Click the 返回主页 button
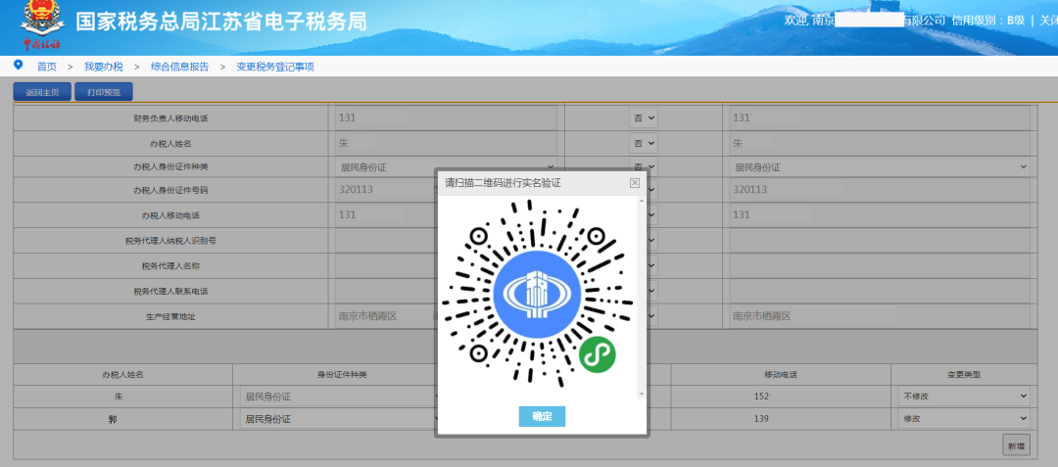Viewport: 1058px width, 467px height. (42, 92)
